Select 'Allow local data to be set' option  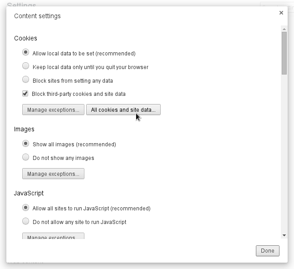(26, 53)
